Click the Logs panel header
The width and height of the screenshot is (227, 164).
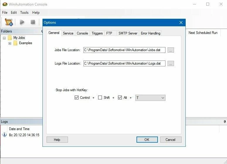pos(21,122)
